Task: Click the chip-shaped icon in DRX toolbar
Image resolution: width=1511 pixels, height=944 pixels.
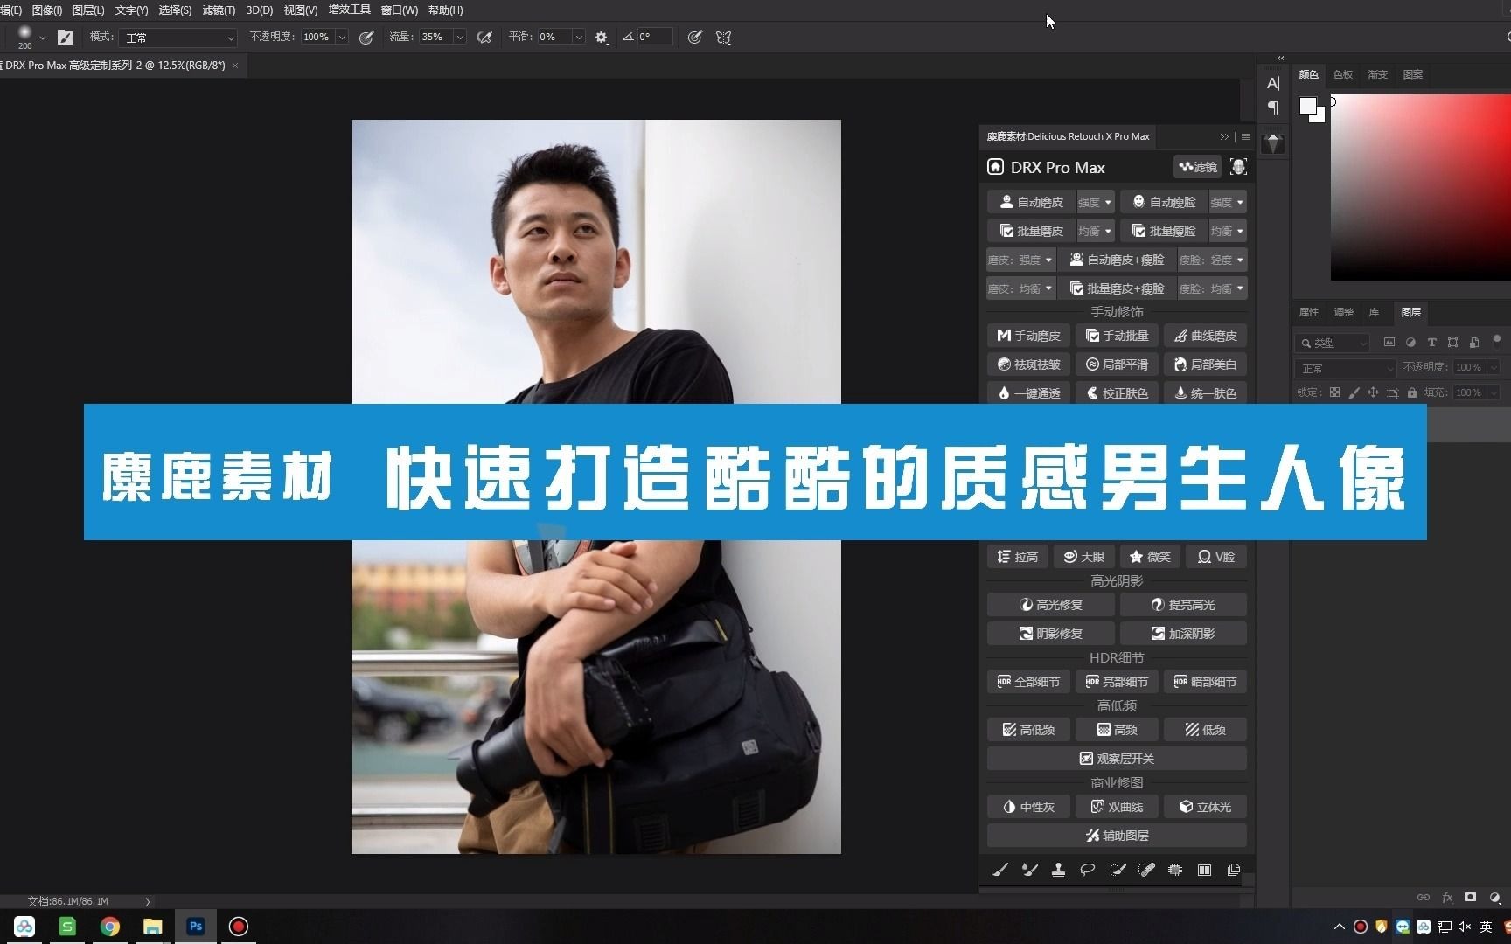Action: coord(1175,870)
